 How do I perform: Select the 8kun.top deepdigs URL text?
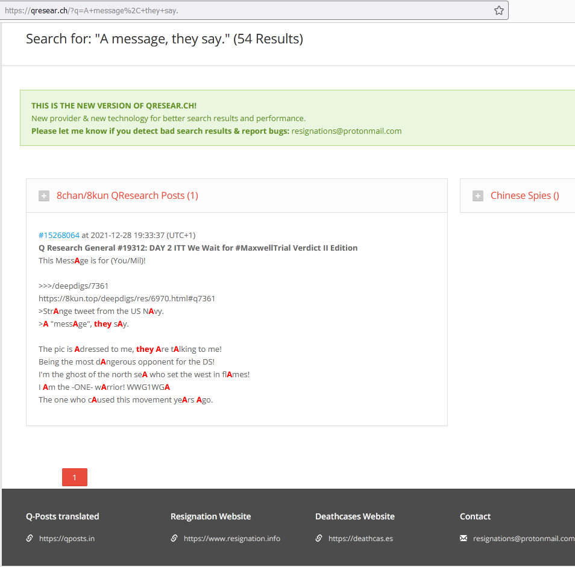(127, 299)
